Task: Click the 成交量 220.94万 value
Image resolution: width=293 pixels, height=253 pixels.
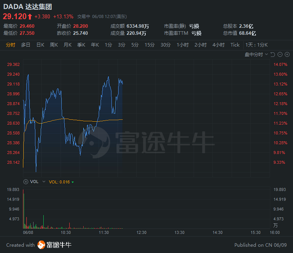Action: (x=136, y=33)
